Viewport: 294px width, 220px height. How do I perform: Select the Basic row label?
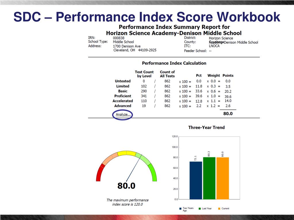tap(123, 91)
